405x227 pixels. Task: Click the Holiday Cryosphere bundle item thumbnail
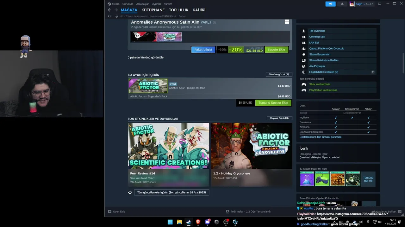(169, 37)
